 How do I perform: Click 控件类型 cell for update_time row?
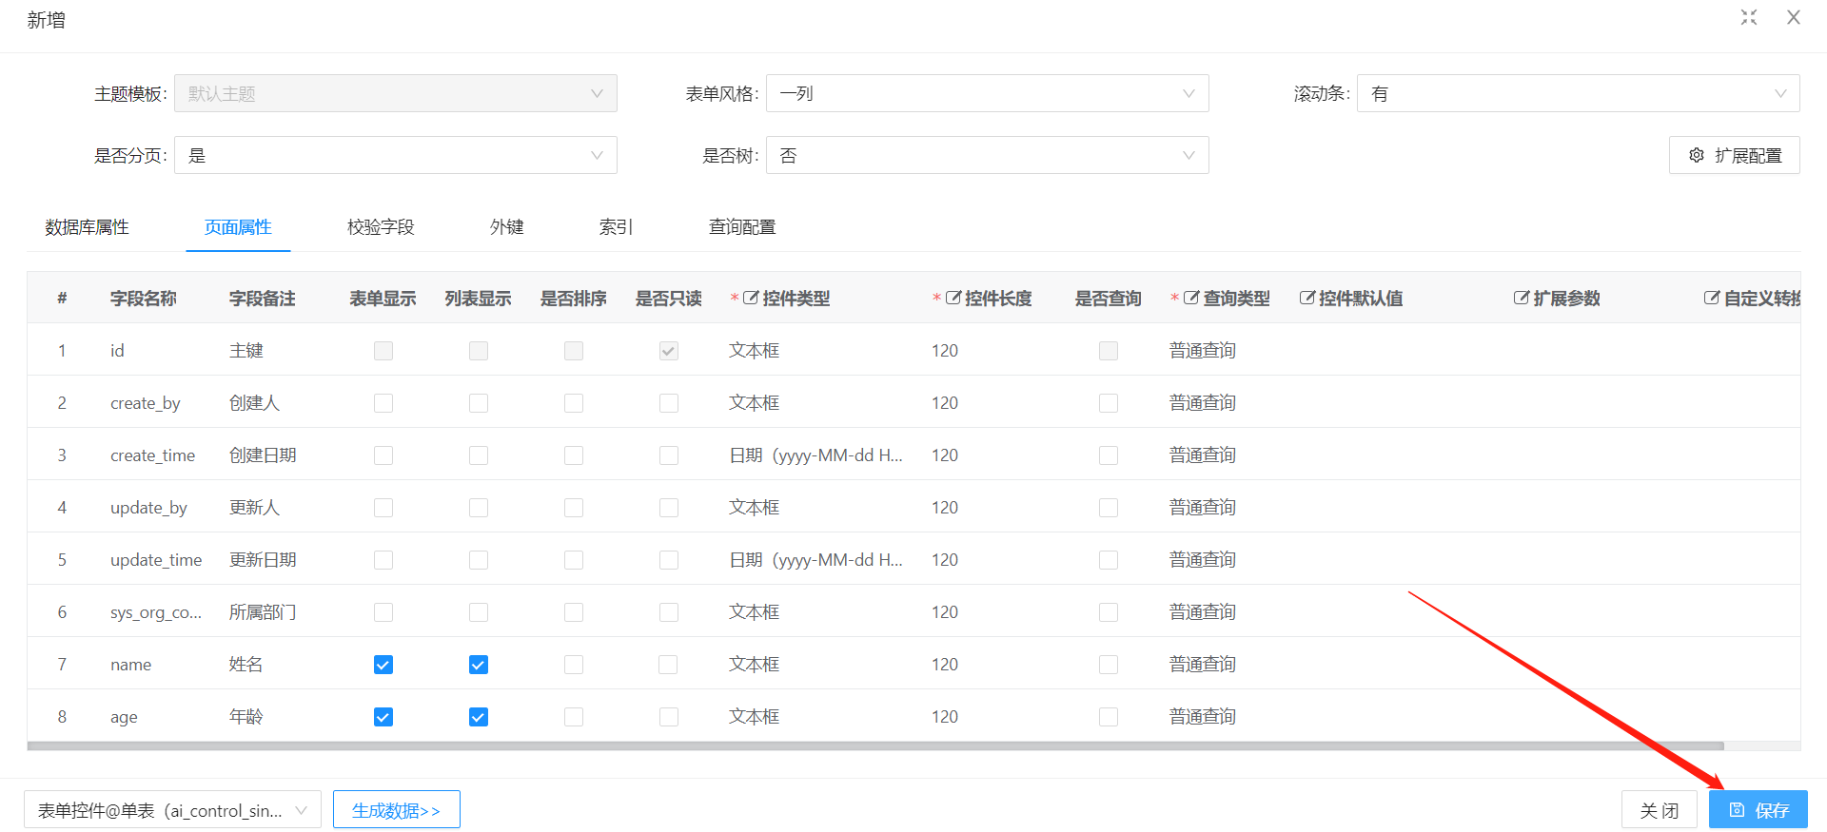[815, 560]
